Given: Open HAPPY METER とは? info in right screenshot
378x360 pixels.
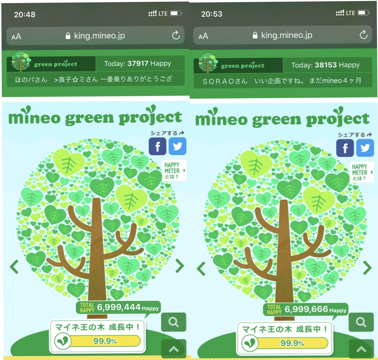Looking at the screenshot, I should point(362,172).
